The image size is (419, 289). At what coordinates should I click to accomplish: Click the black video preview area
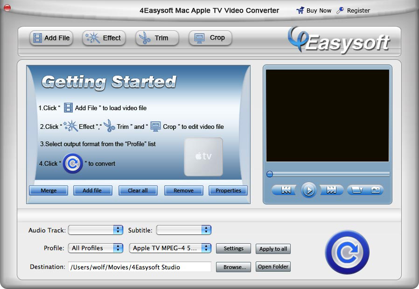coord(328,116)
